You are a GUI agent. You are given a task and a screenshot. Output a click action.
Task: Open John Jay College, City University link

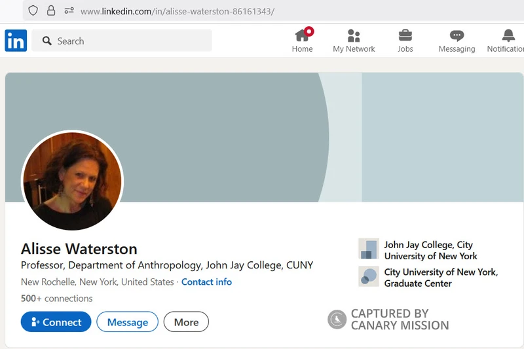pos(431,250)
